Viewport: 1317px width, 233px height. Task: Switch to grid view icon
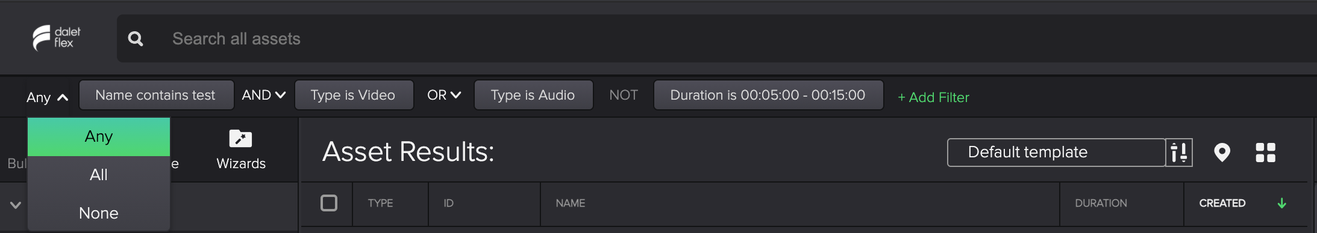point(1265,153)
